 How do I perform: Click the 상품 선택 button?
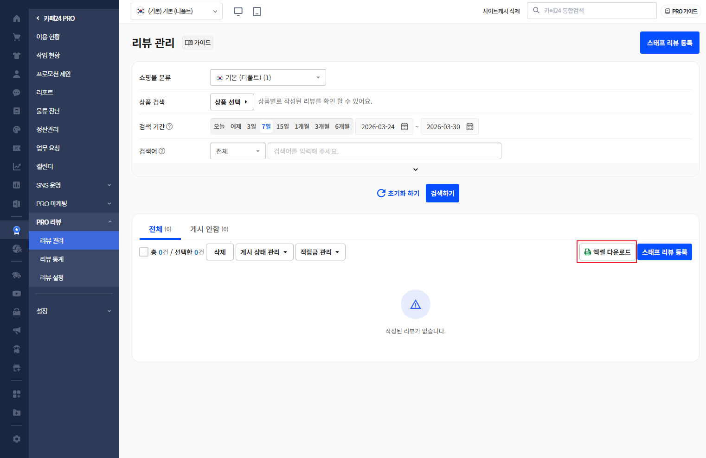point(232,102)
